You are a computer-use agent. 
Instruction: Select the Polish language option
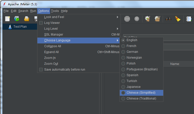(x=141, y=63)
